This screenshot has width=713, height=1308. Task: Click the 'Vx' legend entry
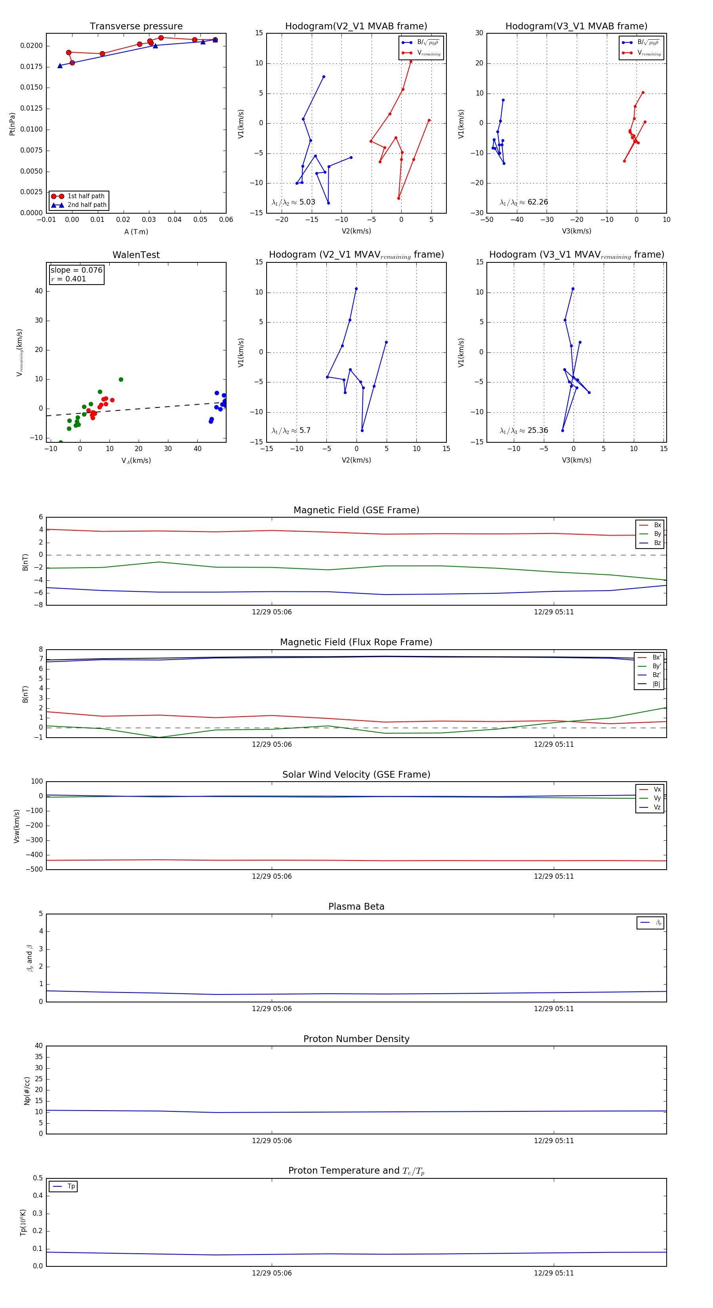(650, 789)
